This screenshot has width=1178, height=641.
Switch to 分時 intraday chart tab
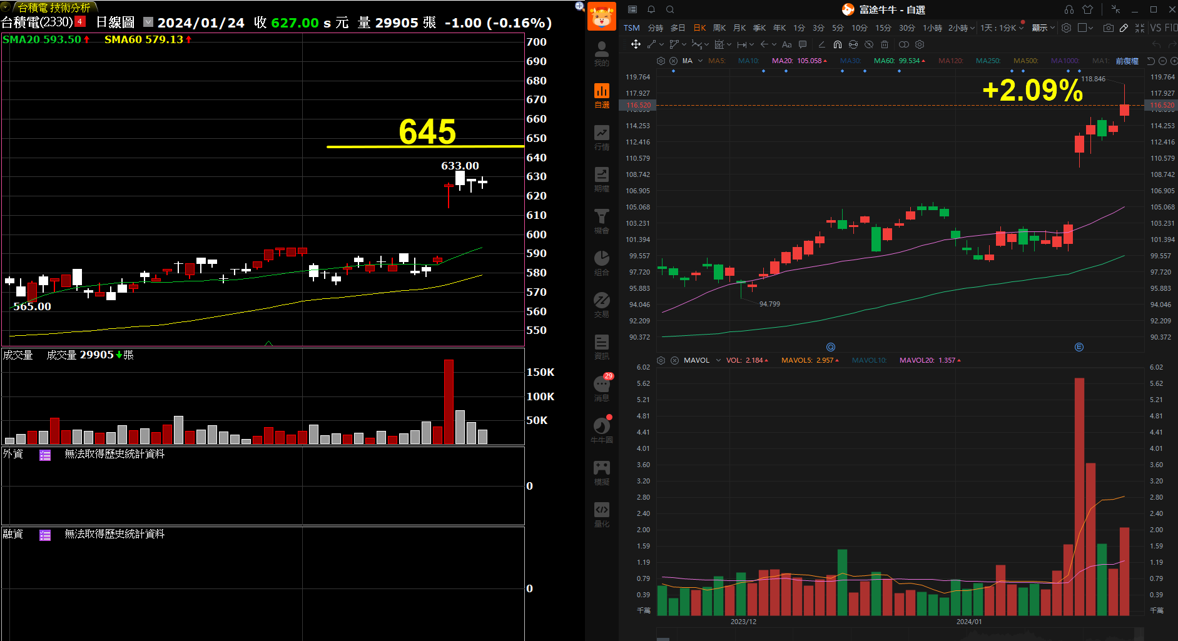click(655, 28)
